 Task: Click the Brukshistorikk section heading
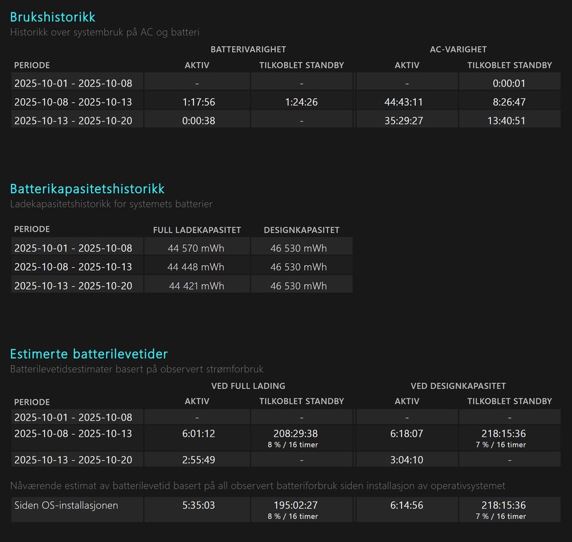point(52,17)
